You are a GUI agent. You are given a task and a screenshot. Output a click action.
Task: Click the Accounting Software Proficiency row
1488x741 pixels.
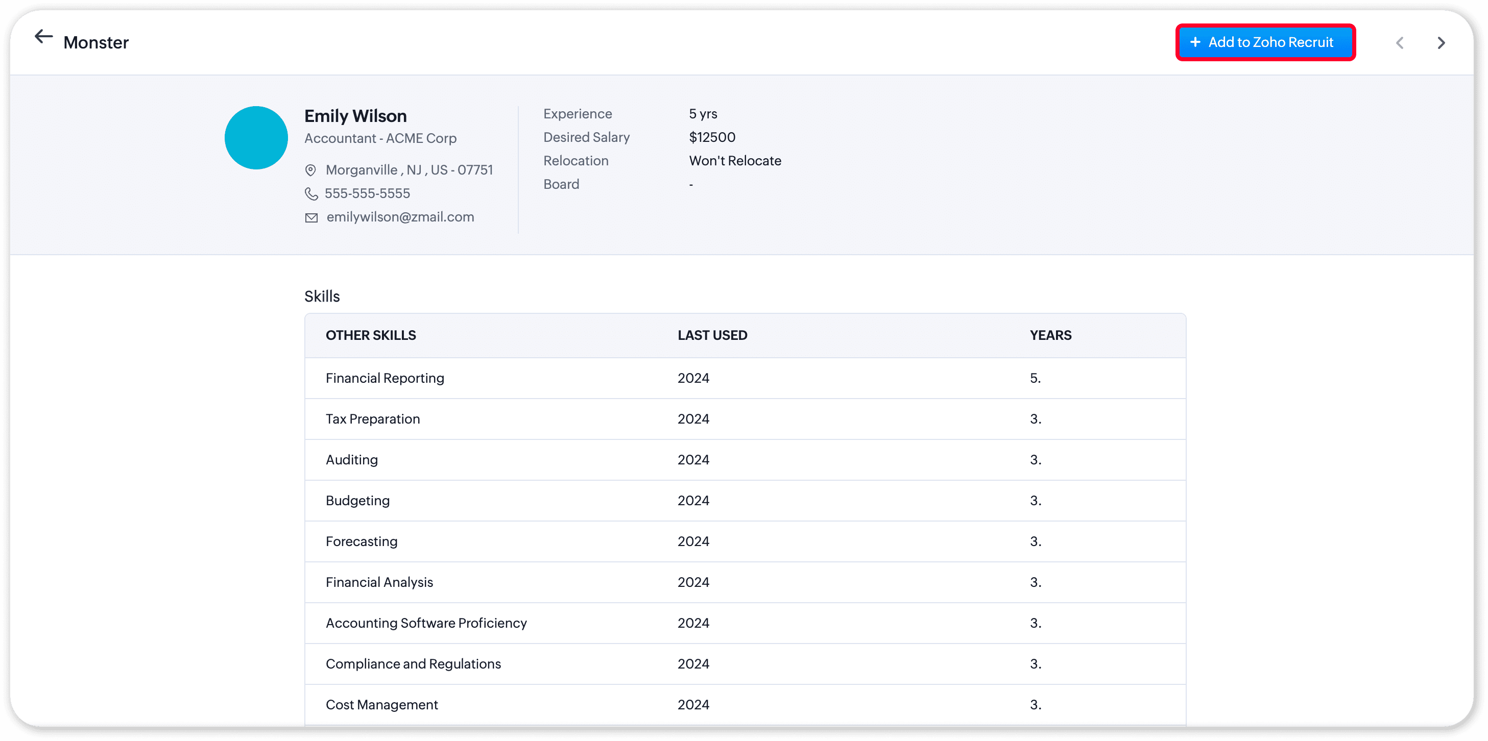point(426,623)
